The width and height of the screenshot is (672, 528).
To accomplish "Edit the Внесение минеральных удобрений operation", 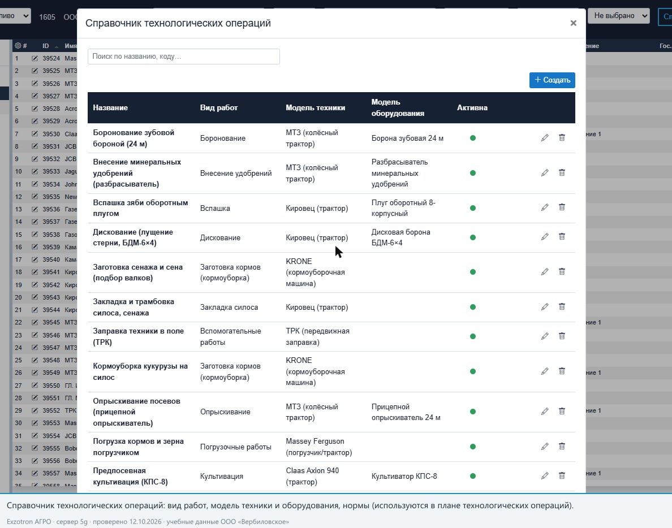I will click(545, 173).
